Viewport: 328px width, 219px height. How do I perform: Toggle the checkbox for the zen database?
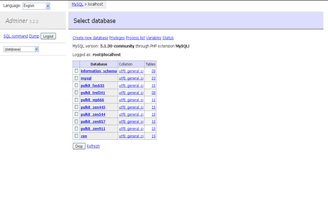(x=76, y=136)
